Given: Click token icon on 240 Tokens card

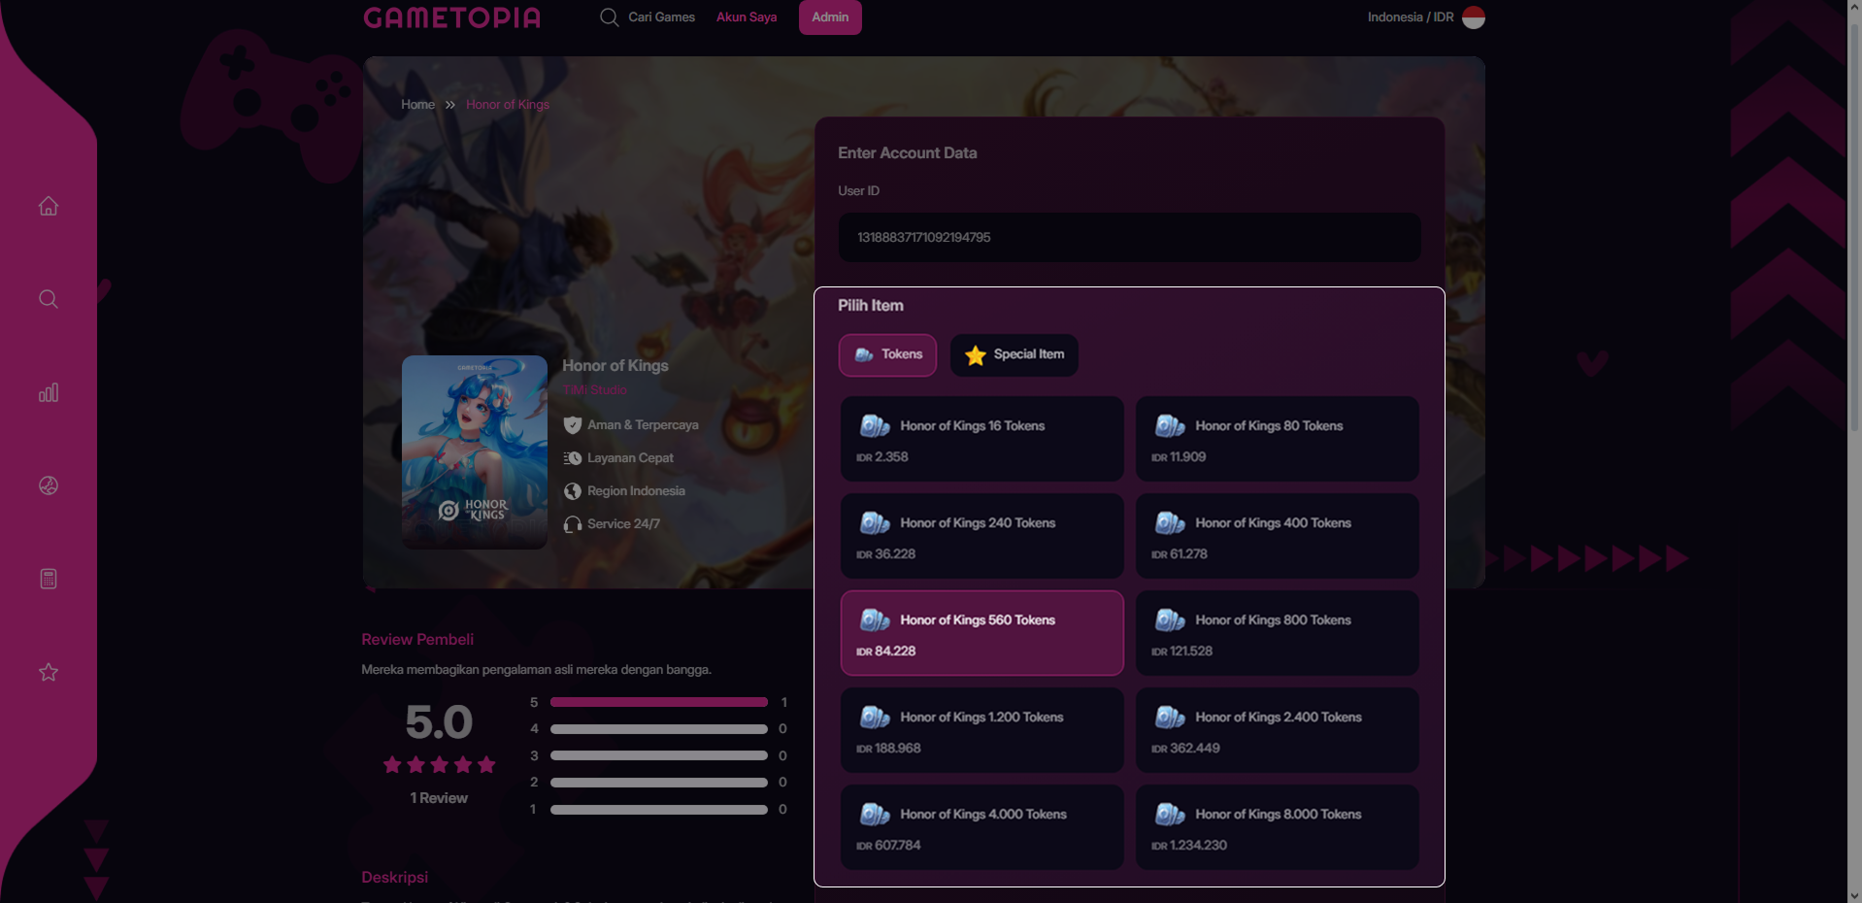Looking at the screenshot, I should pyautogui.click(x=875, y=523).
